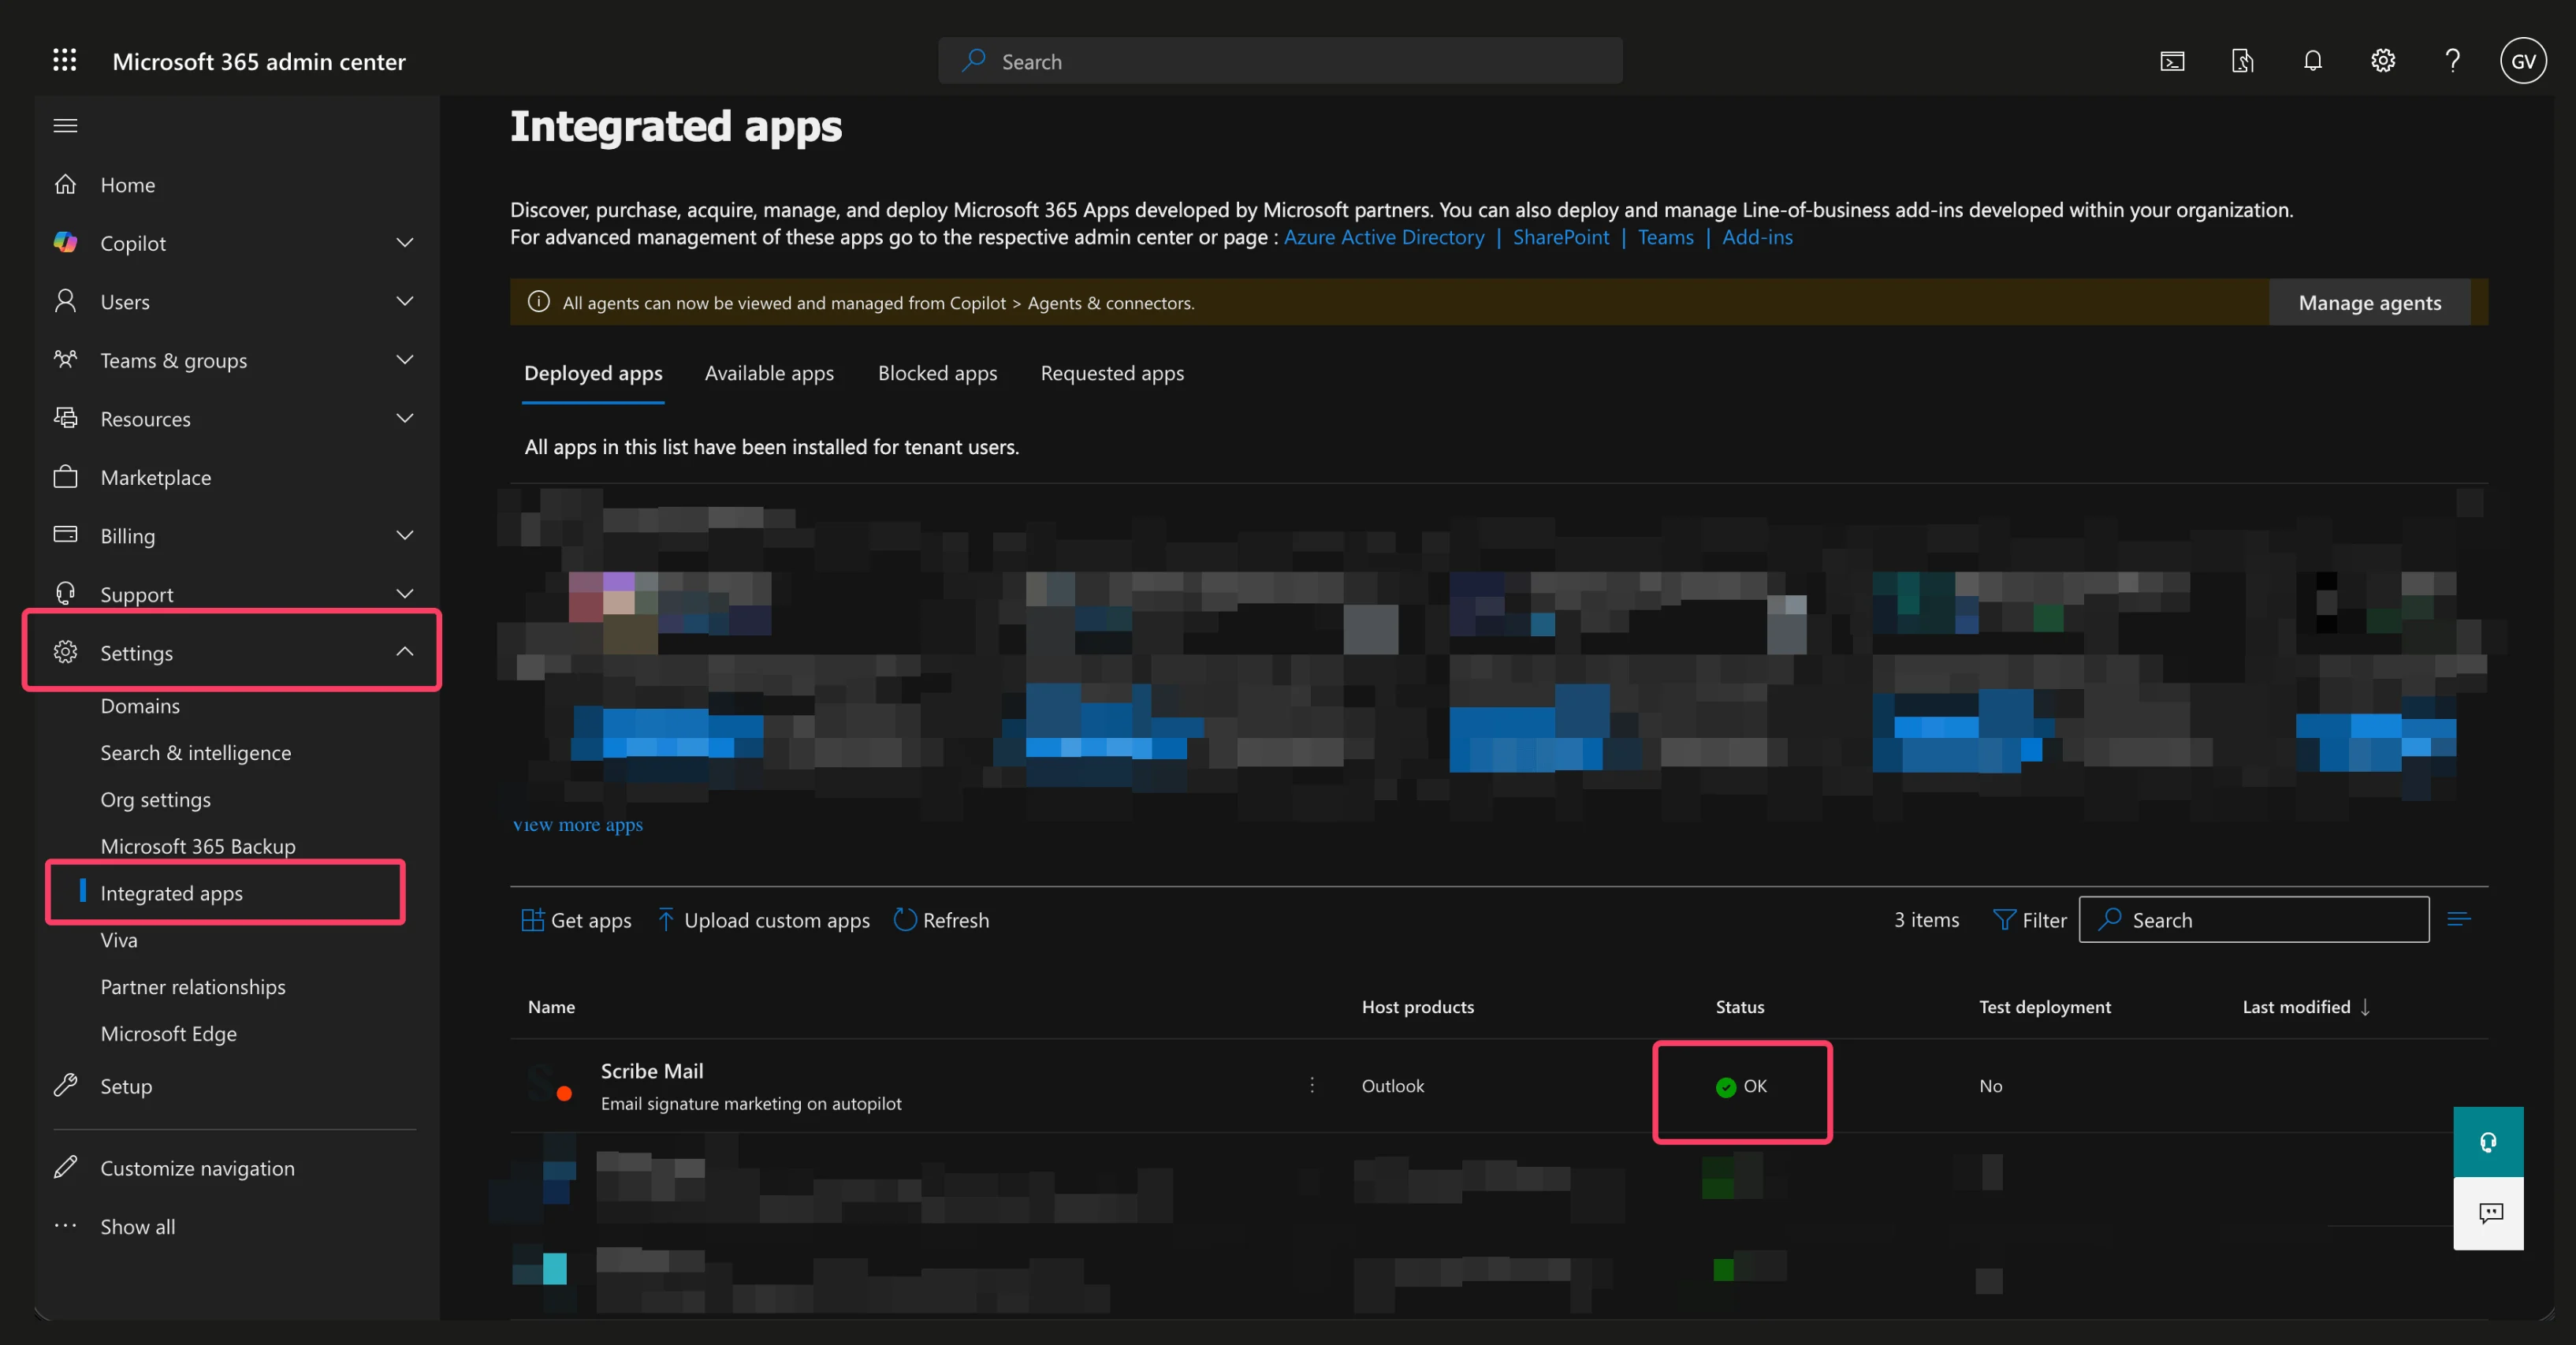Collapse the navigation hamburger menu
The width and height of the screenshot is (2576, 1345).
coord(65,125)
